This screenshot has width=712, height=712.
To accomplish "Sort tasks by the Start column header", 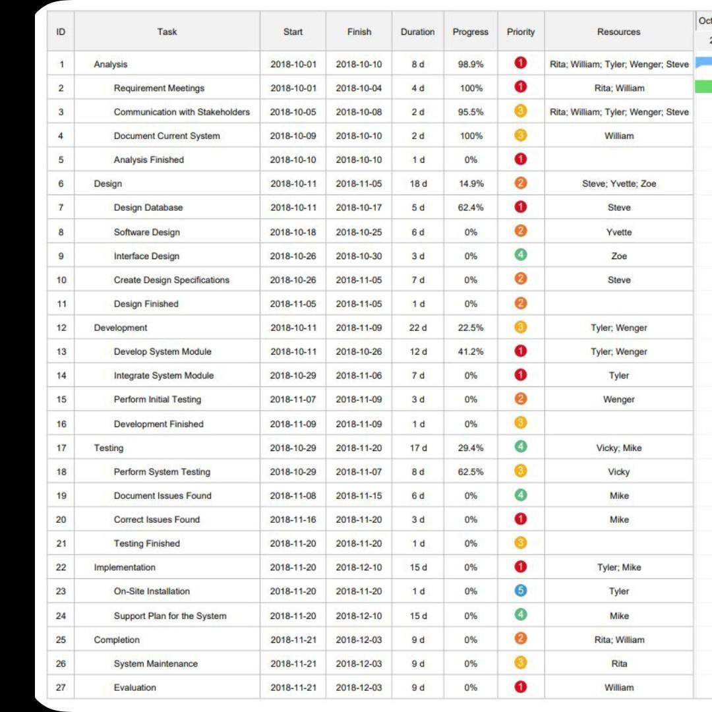I will [293, 31].
